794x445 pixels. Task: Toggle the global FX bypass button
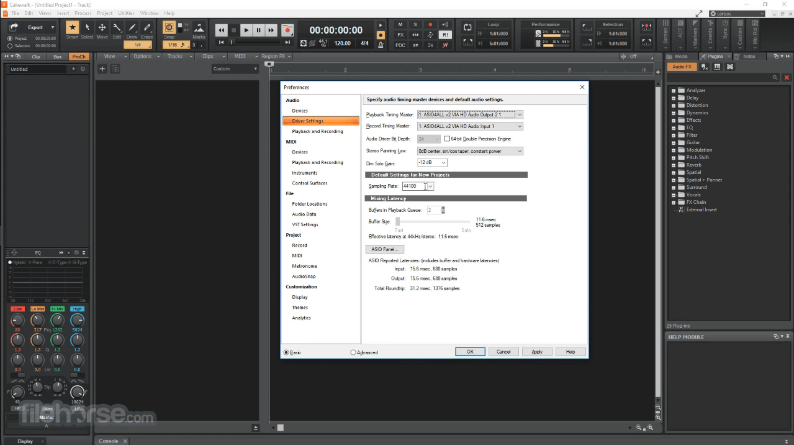(400, 35)
